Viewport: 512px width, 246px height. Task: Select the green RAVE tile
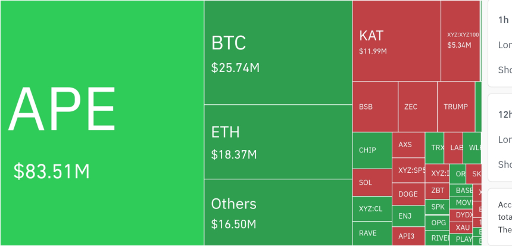point(371,233)
